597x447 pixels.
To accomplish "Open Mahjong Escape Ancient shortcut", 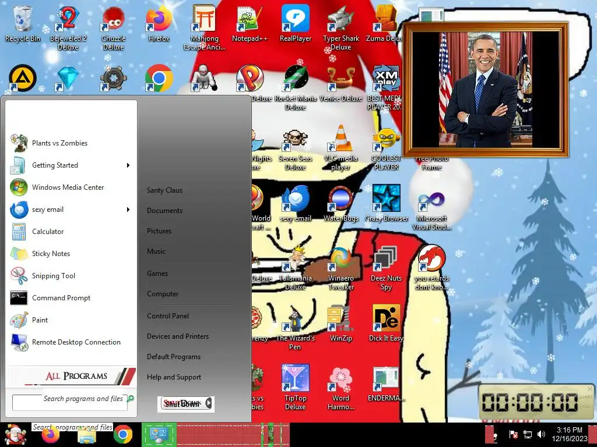I will [205, 28].
